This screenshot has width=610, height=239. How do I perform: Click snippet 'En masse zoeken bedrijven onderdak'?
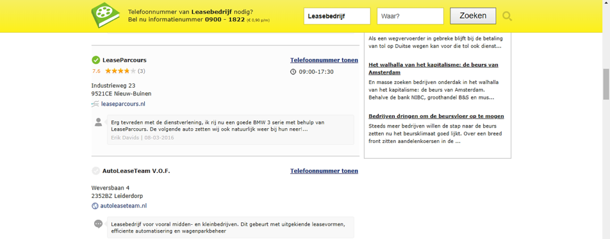[434, 90]
